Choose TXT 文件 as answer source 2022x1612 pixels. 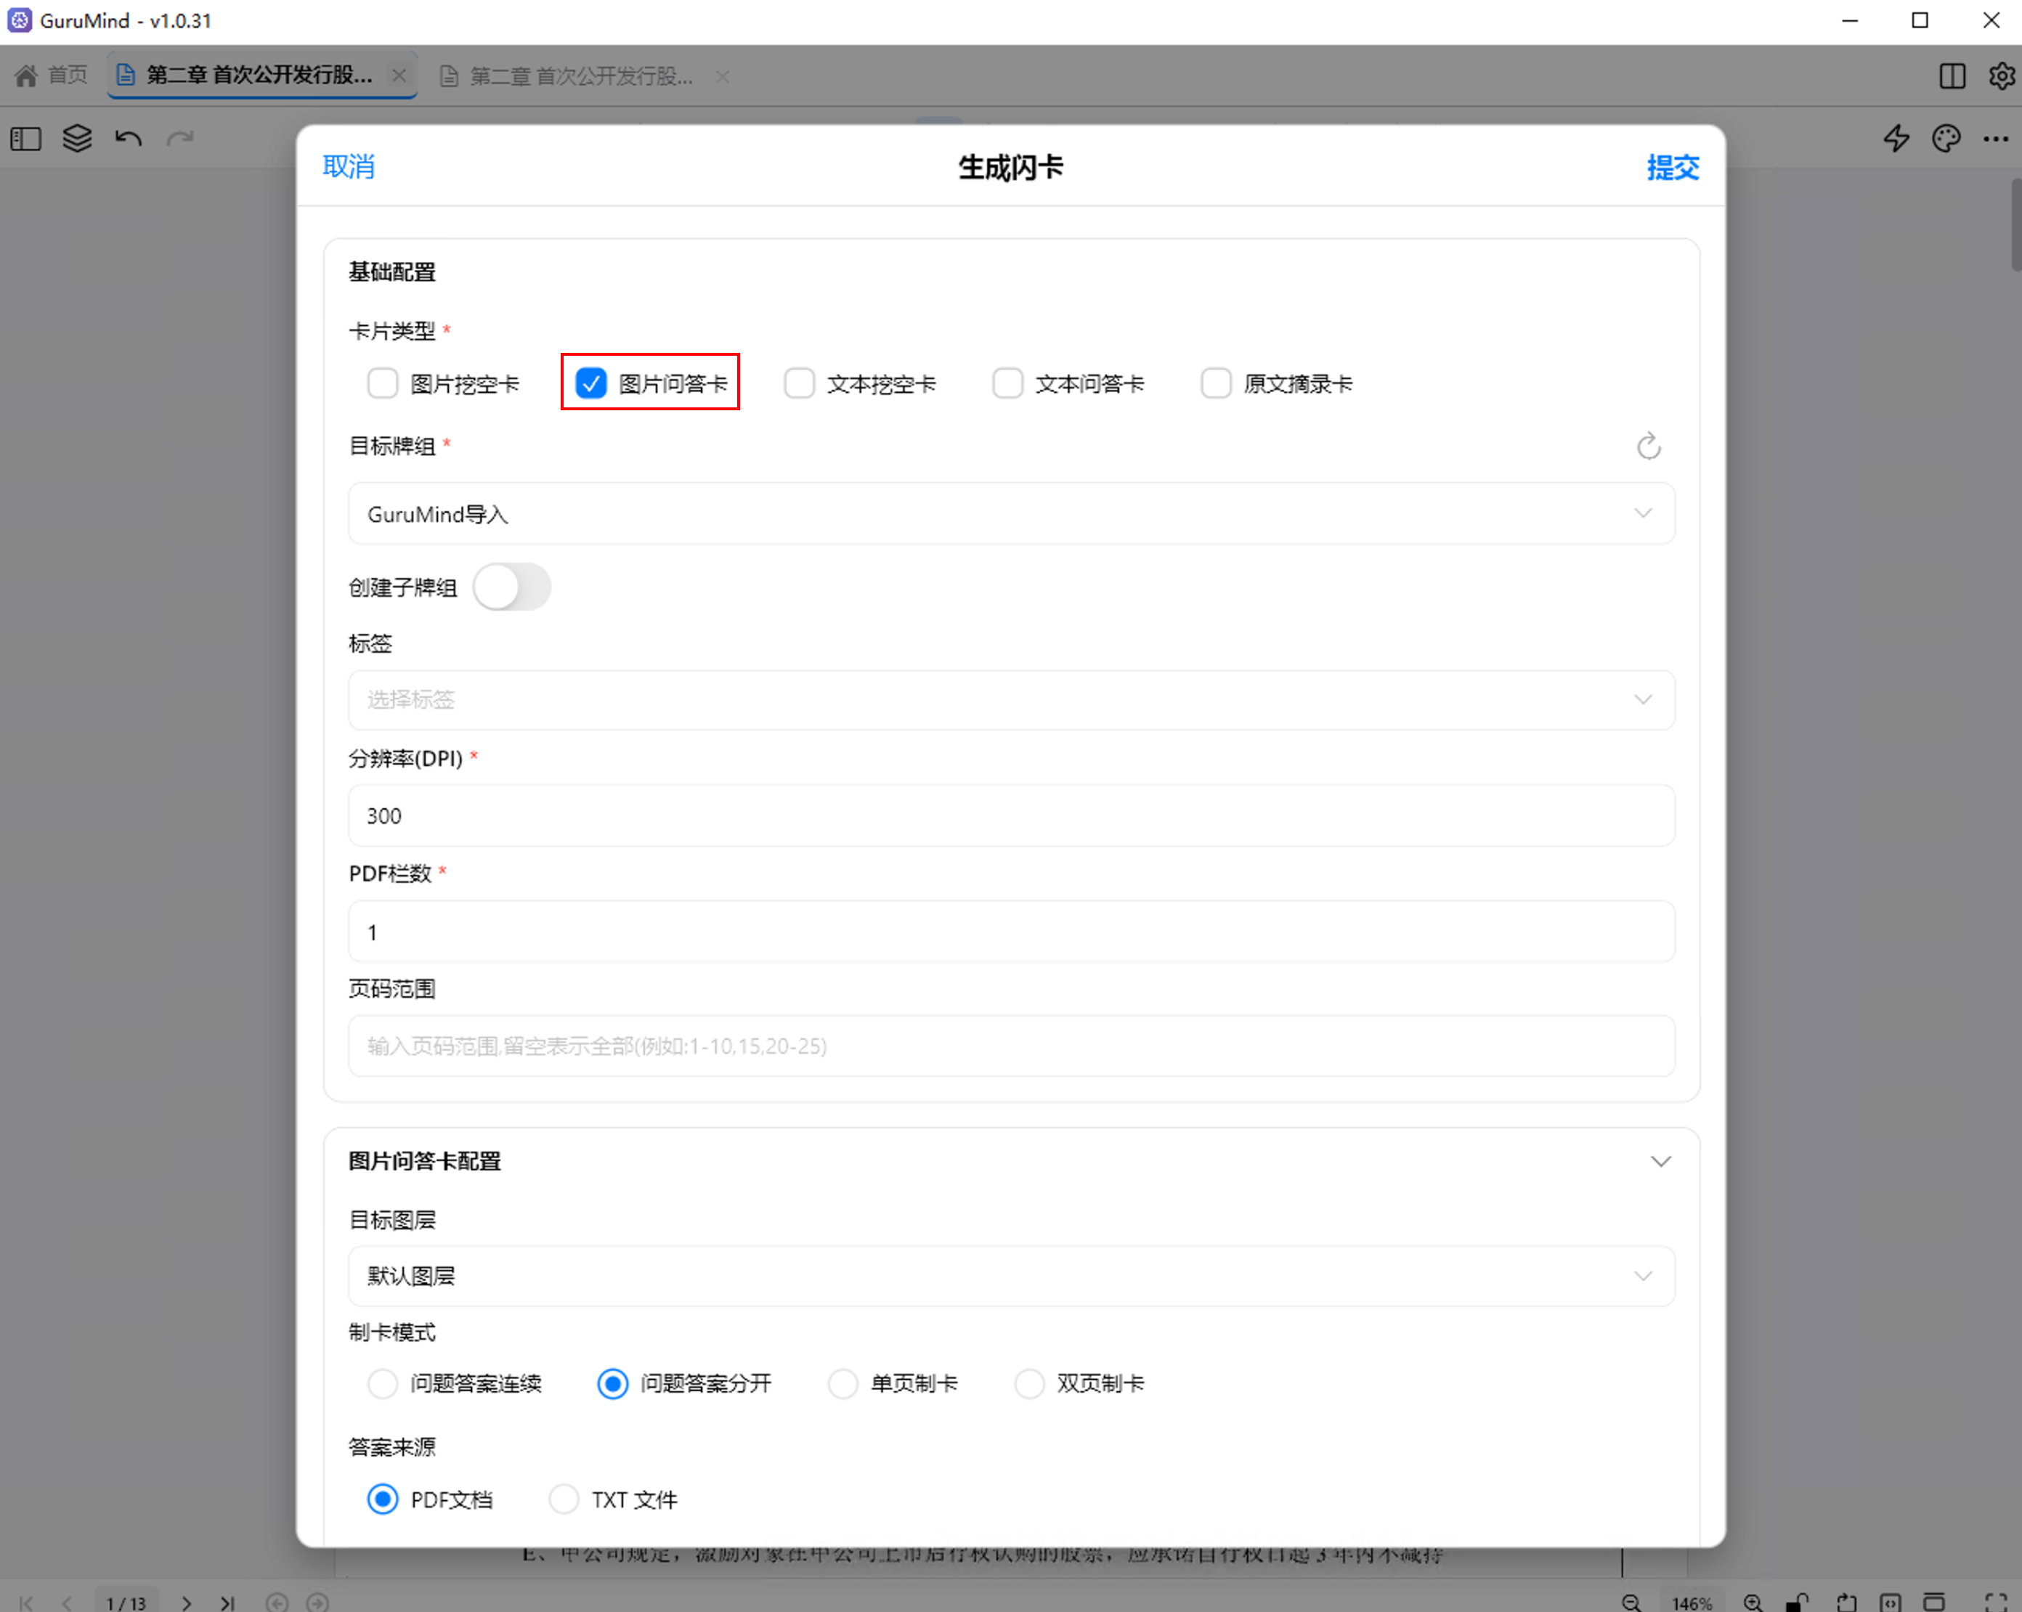[564, 1499]
